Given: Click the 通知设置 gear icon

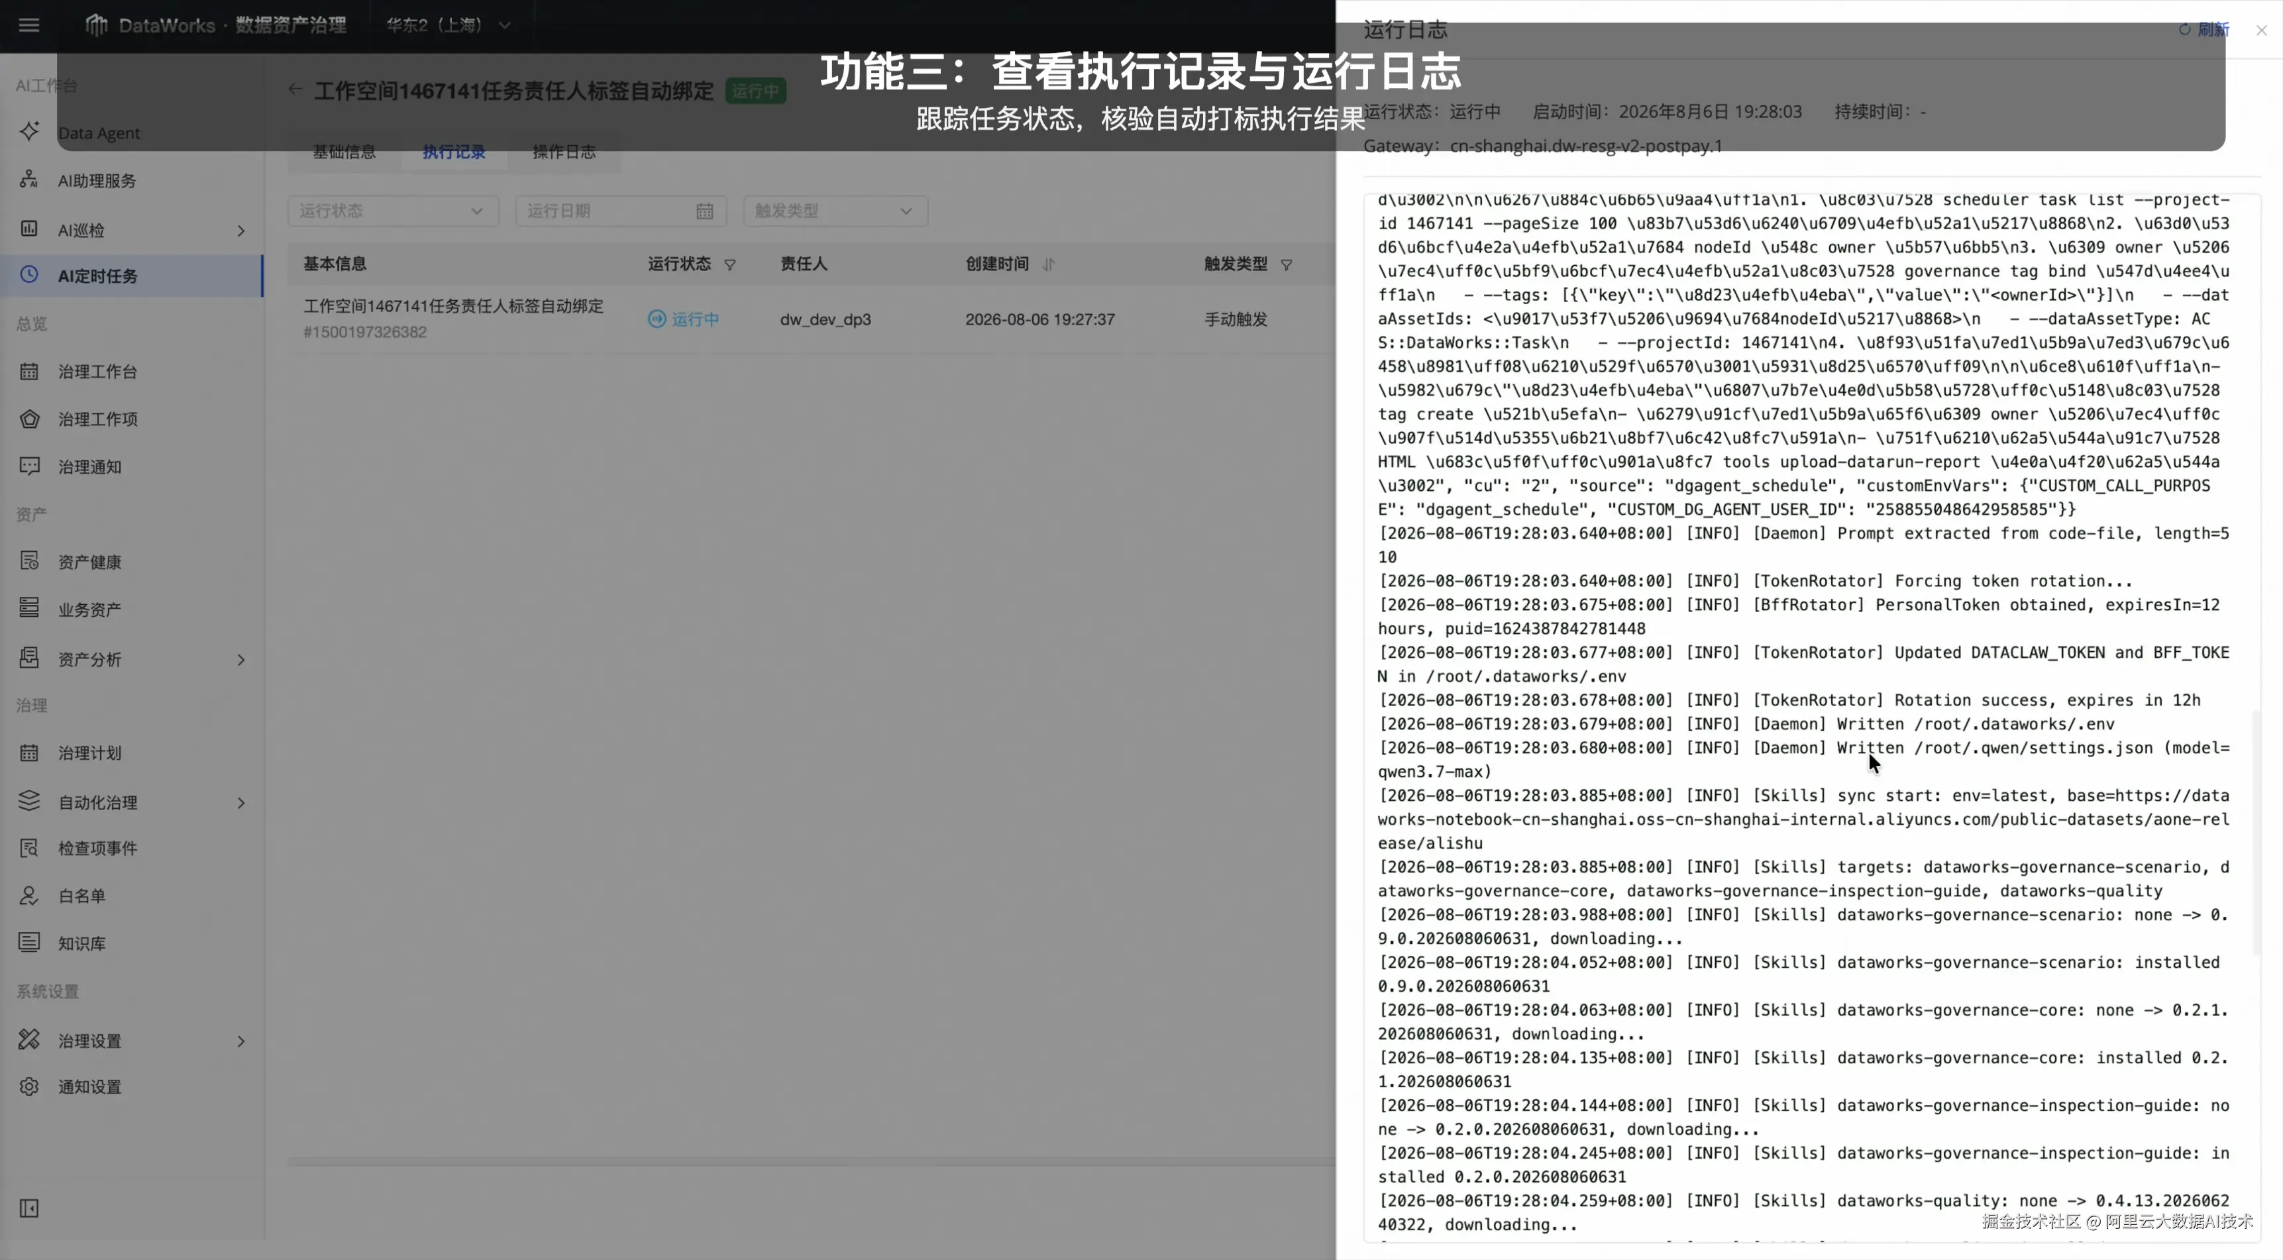Looking at the screenshot, I should point(29,1087).
